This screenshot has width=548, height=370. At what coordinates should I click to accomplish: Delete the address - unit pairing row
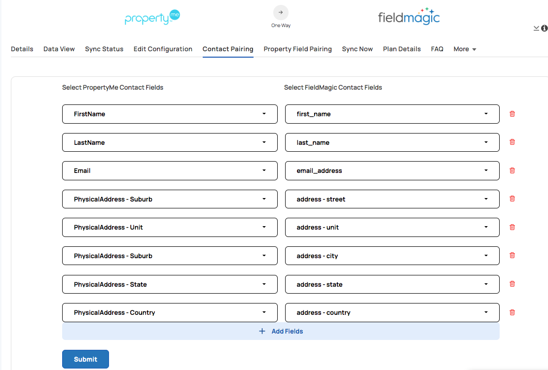click(512, 227)
